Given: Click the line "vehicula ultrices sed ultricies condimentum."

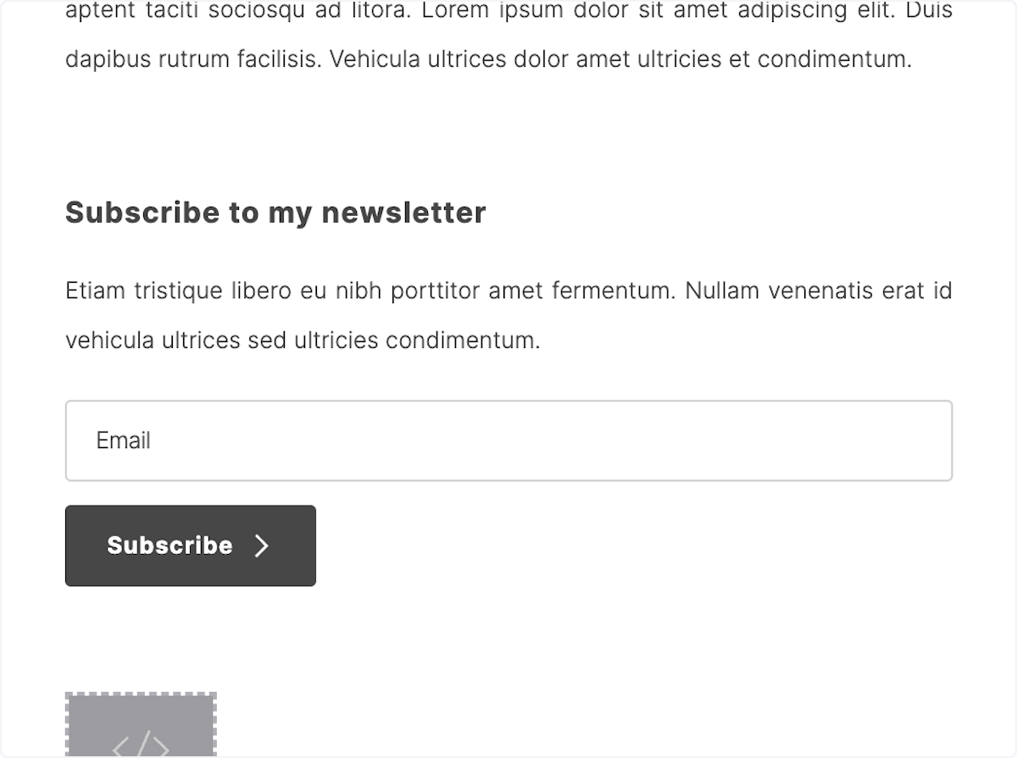Looking at the screenshot, I should click(303, 340).
